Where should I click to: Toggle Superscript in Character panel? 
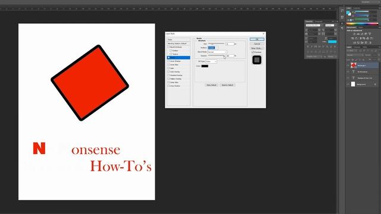point(323,46)
